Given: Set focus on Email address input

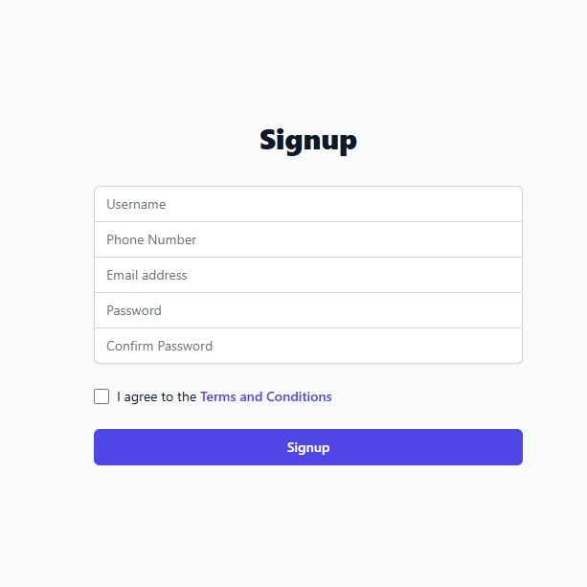Looking at the screenshot, I should (x=307, y=275).
